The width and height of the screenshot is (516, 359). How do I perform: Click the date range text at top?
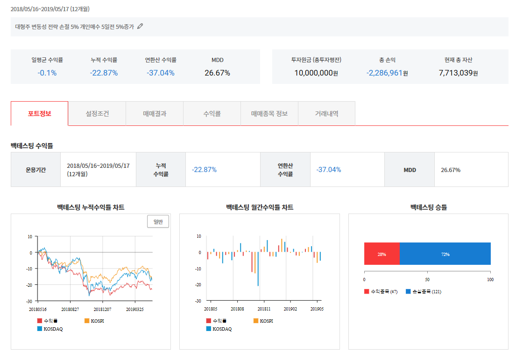click(50, 9)
